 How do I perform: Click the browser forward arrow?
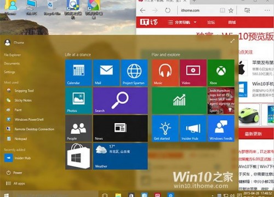(155, 10)
